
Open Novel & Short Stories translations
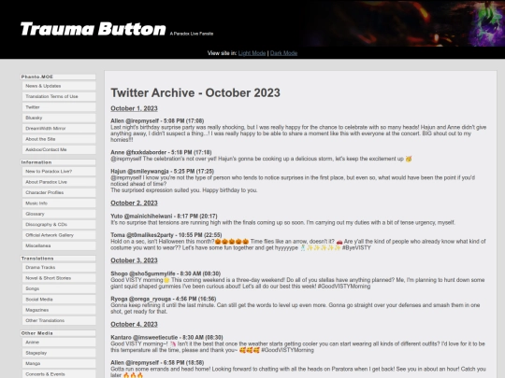pos(59,278)
